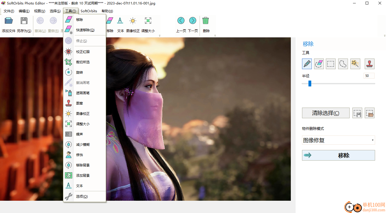Choose 校正红眼 red eye correction from menu
This screenshot has width=386, height=213.
[85, 52]
